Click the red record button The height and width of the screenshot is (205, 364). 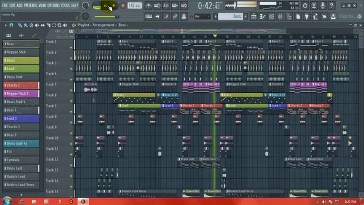pyautogui.click(x=123, y=6)
